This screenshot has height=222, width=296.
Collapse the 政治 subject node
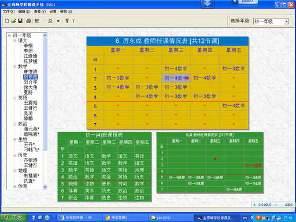[x=14, y=124]
